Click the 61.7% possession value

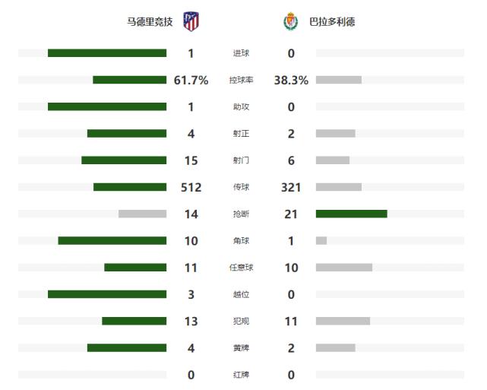point(191,81)
